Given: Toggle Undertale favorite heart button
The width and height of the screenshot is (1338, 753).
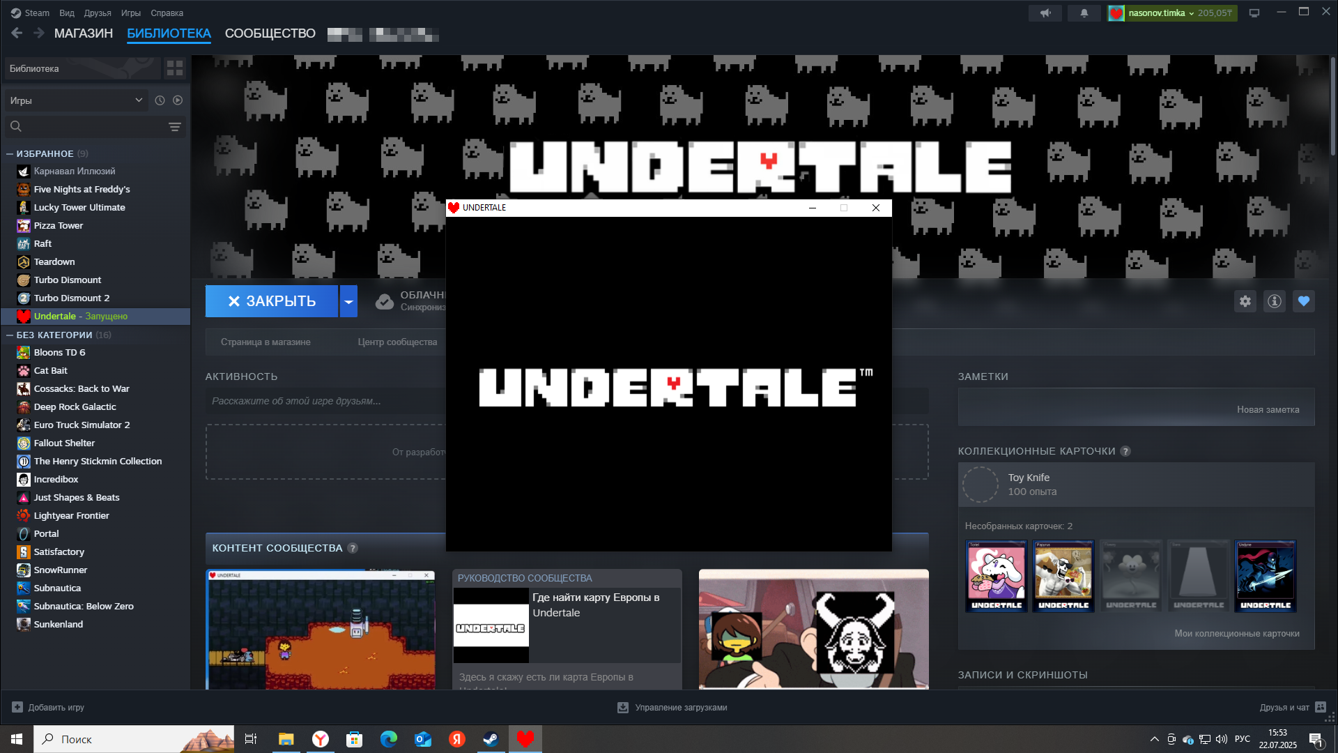Looking at the screenshot, I should pos(1304,301).
